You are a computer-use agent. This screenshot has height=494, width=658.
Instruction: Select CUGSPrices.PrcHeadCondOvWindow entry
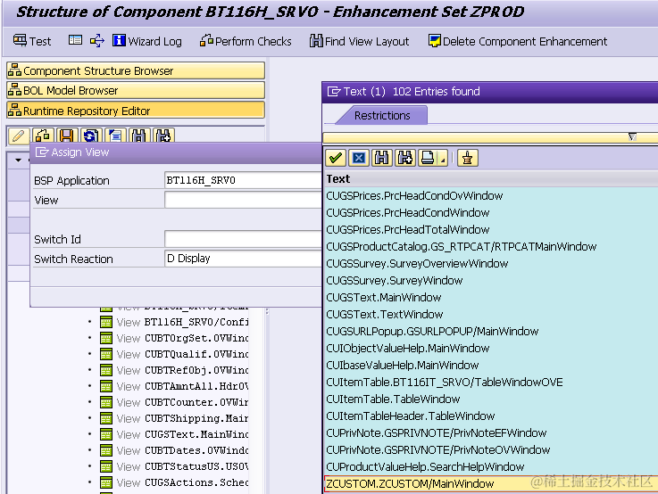414,195
